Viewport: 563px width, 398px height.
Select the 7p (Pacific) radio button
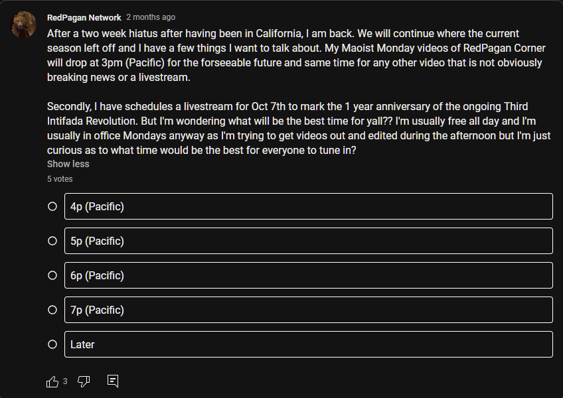point(52,310)
